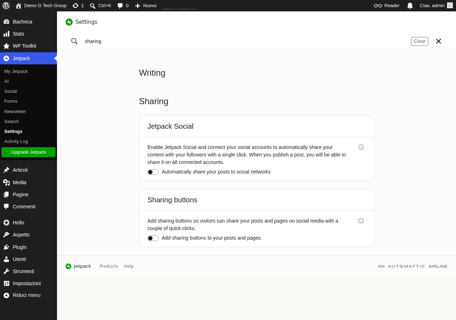This screenshot has height=320, width=456.
Task: Collapse sidebar with Riduci menu arrow
Action: coord(6,295)
